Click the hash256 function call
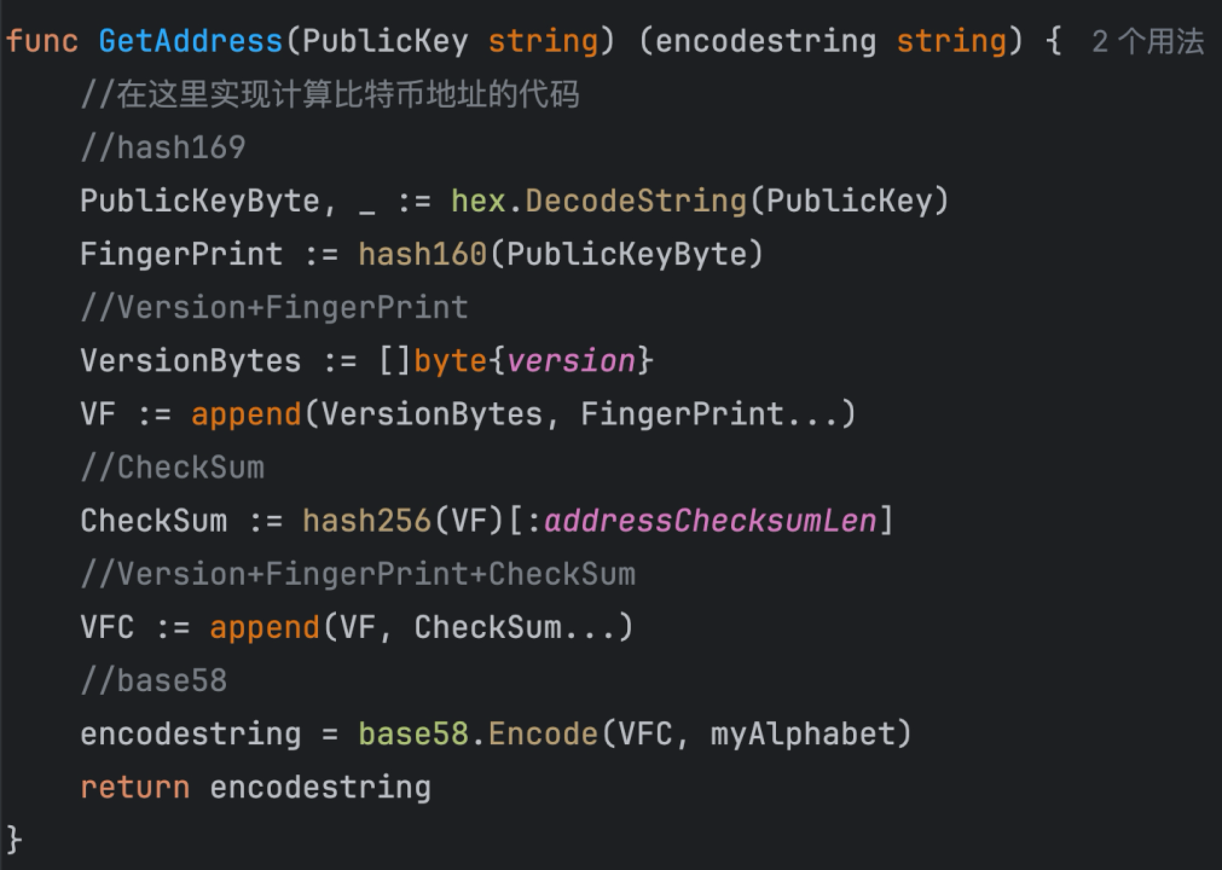 coord(366,520)
